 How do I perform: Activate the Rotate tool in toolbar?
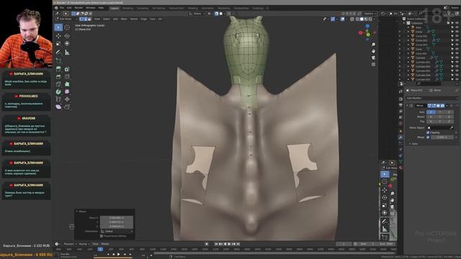[x=67, y=36]
